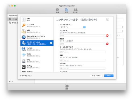Select the コンテンツフィルタ payload icon
Image resolution: width=134 pixels, height=101 pixels.
pyautogui.click(x=24, y=43)
